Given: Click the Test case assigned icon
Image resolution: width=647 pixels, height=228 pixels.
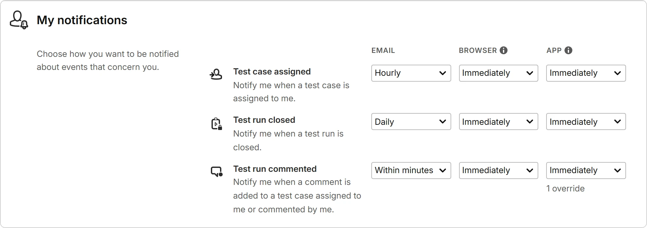Looking at the screenshot, I should pyautogui.click(x=216, y=74).
